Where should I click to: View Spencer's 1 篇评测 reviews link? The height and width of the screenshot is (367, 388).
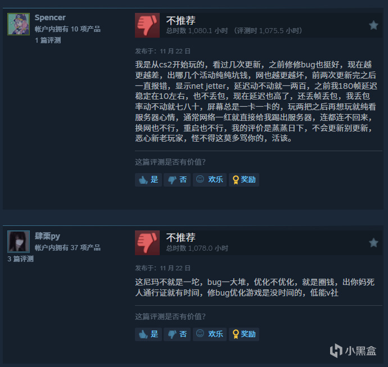(48, 40)
